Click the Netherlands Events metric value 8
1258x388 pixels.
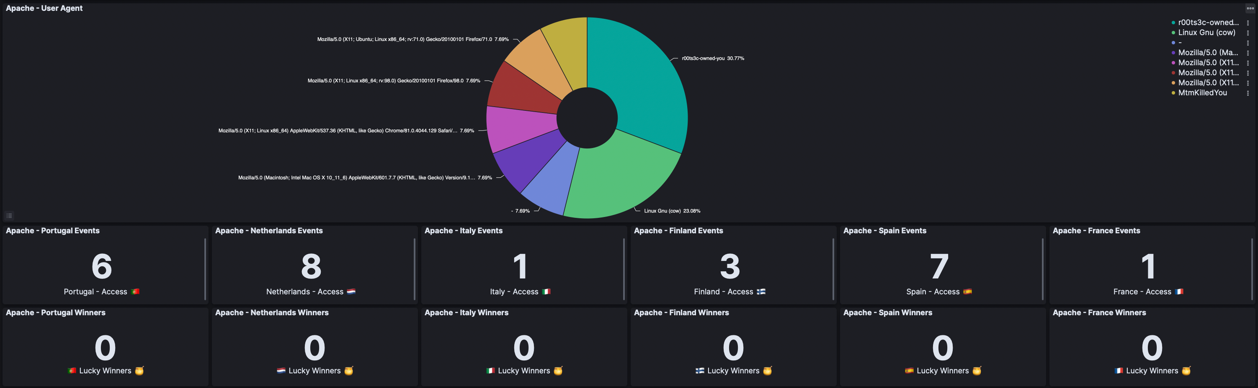pyautogui.click(x=311, y=266)
